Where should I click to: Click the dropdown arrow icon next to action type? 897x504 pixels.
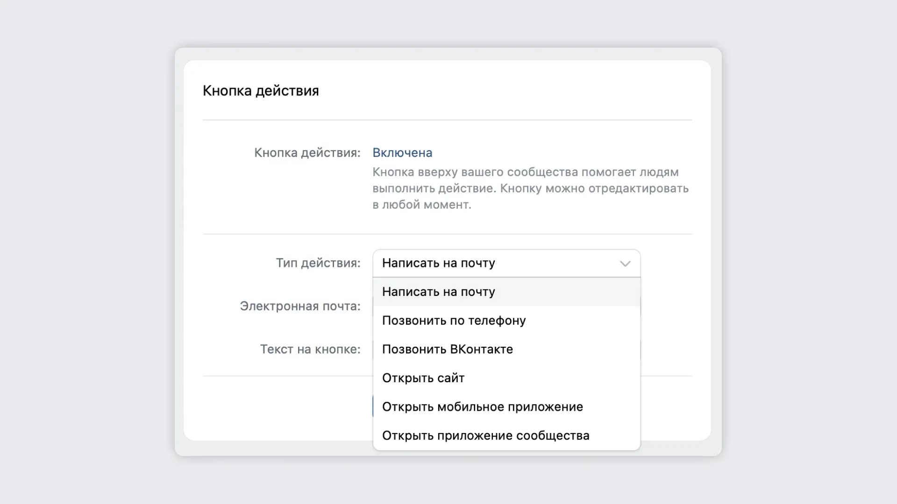pyautogui.click(x=625, y=263)
